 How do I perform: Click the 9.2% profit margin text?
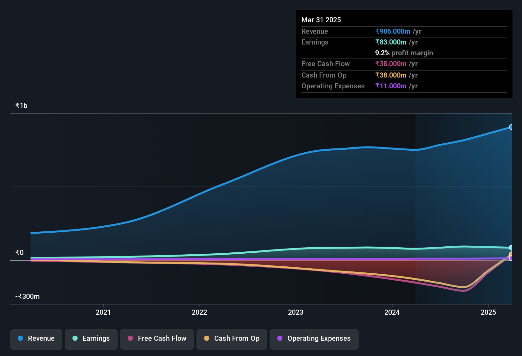click(x=404, y=53)
